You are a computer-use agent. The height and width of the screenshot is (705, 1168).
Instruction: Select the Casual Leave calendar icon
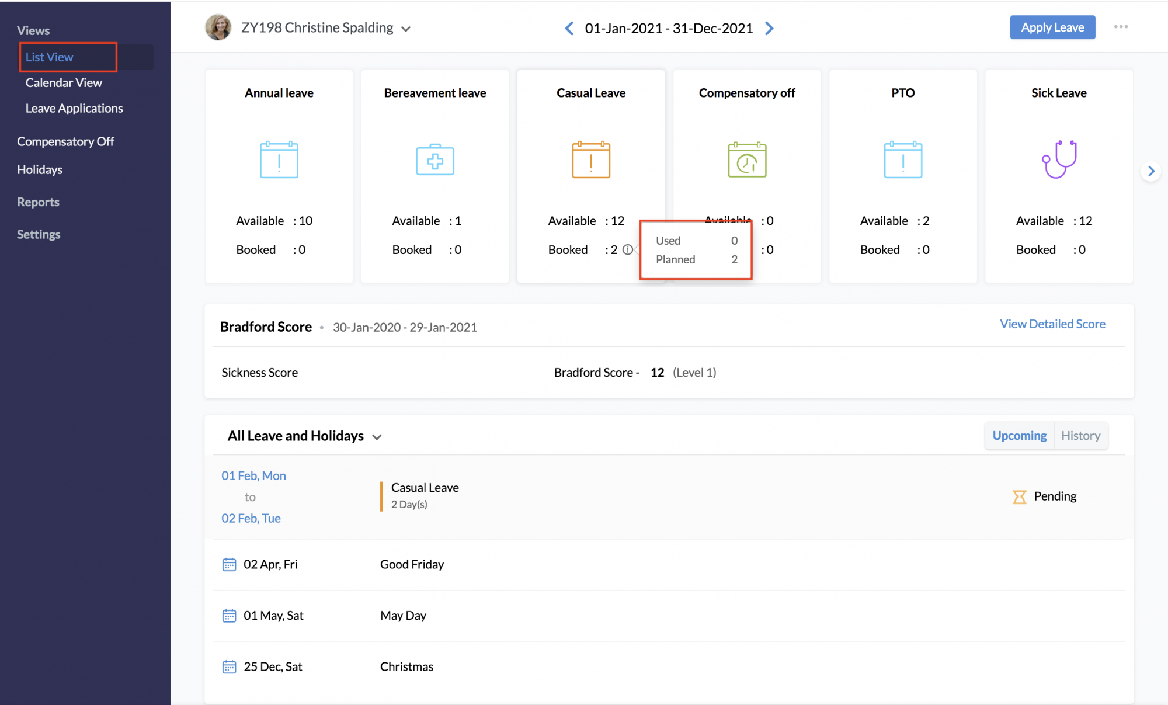coord(590,159)
